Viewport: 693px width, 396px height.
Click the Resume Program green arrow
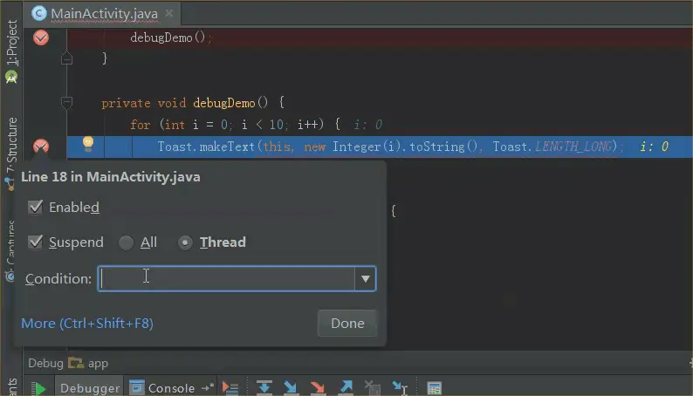tap(39, 388)
